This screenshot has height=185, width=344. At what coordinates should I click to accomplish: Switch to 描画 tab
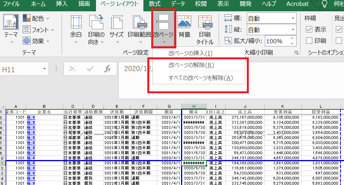[84, 4]
